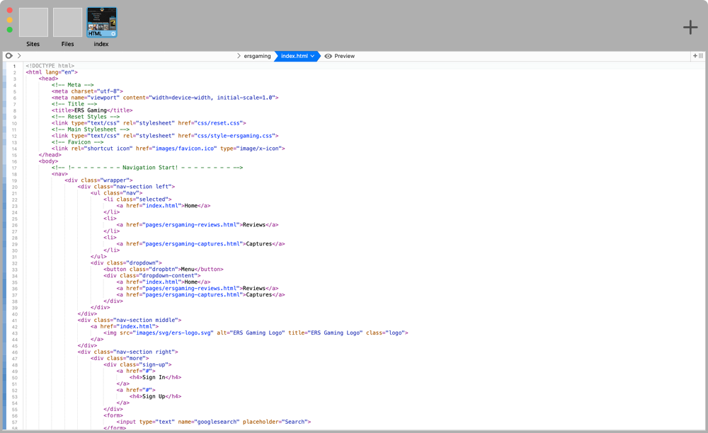
Task: Click line number 22 in the gutter
Action: point(15,199)
